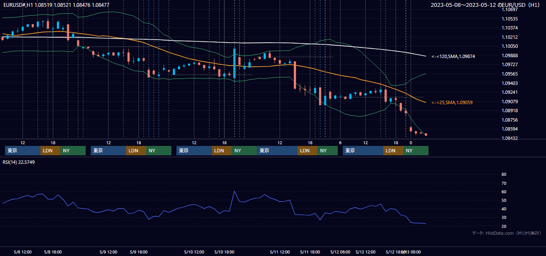Click the 5/10 18:00 time axis label

pyautogui.click(x=224, y=252)
